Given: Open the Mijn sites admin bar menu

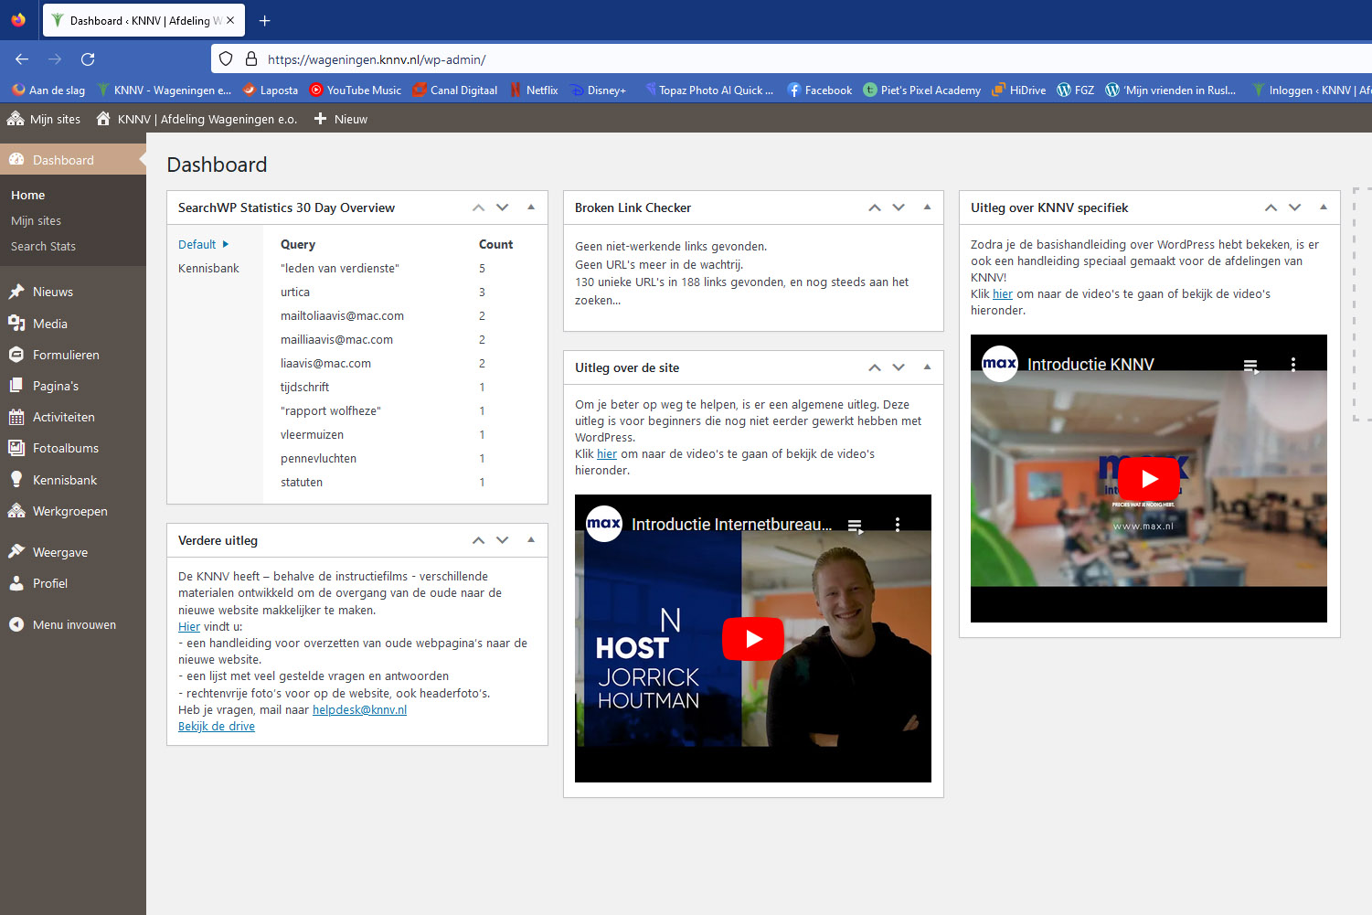Looking at the screenshot, I should click(44, 119).
